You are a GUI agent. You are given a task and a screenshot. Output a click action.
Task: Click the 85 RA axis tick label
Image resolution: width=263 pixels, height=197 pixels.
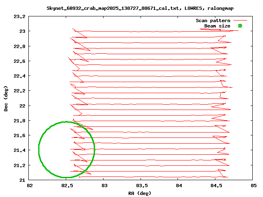tap(254, 186)
